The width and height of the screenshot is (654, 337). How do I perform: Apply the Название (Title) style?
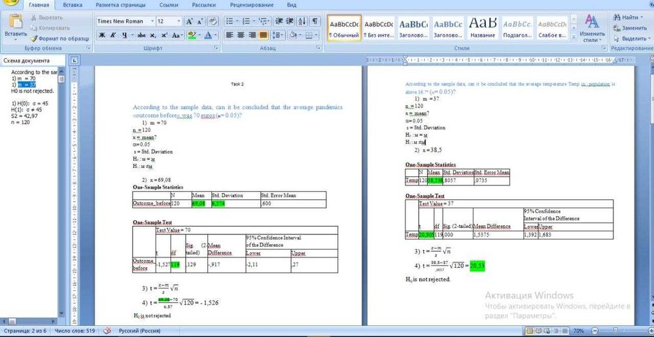[x=483, y=28]
